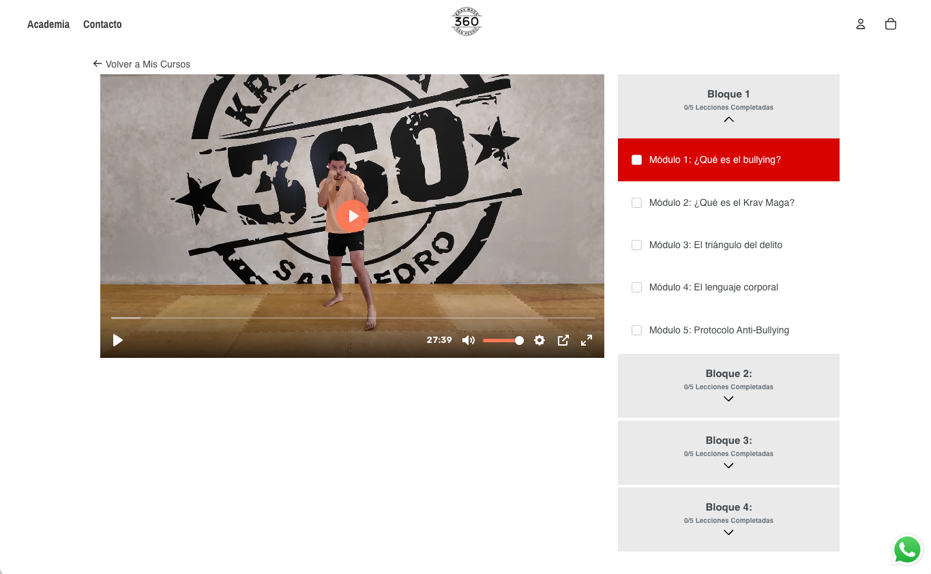Click the 360 Krav Maga logo

pos(466,21)
